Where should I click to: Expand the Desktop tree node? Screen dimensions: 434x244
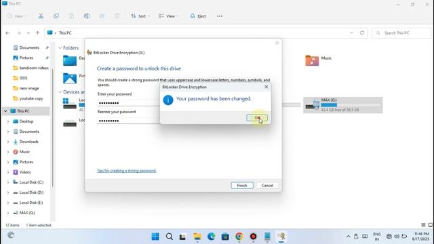click(8, 121)
